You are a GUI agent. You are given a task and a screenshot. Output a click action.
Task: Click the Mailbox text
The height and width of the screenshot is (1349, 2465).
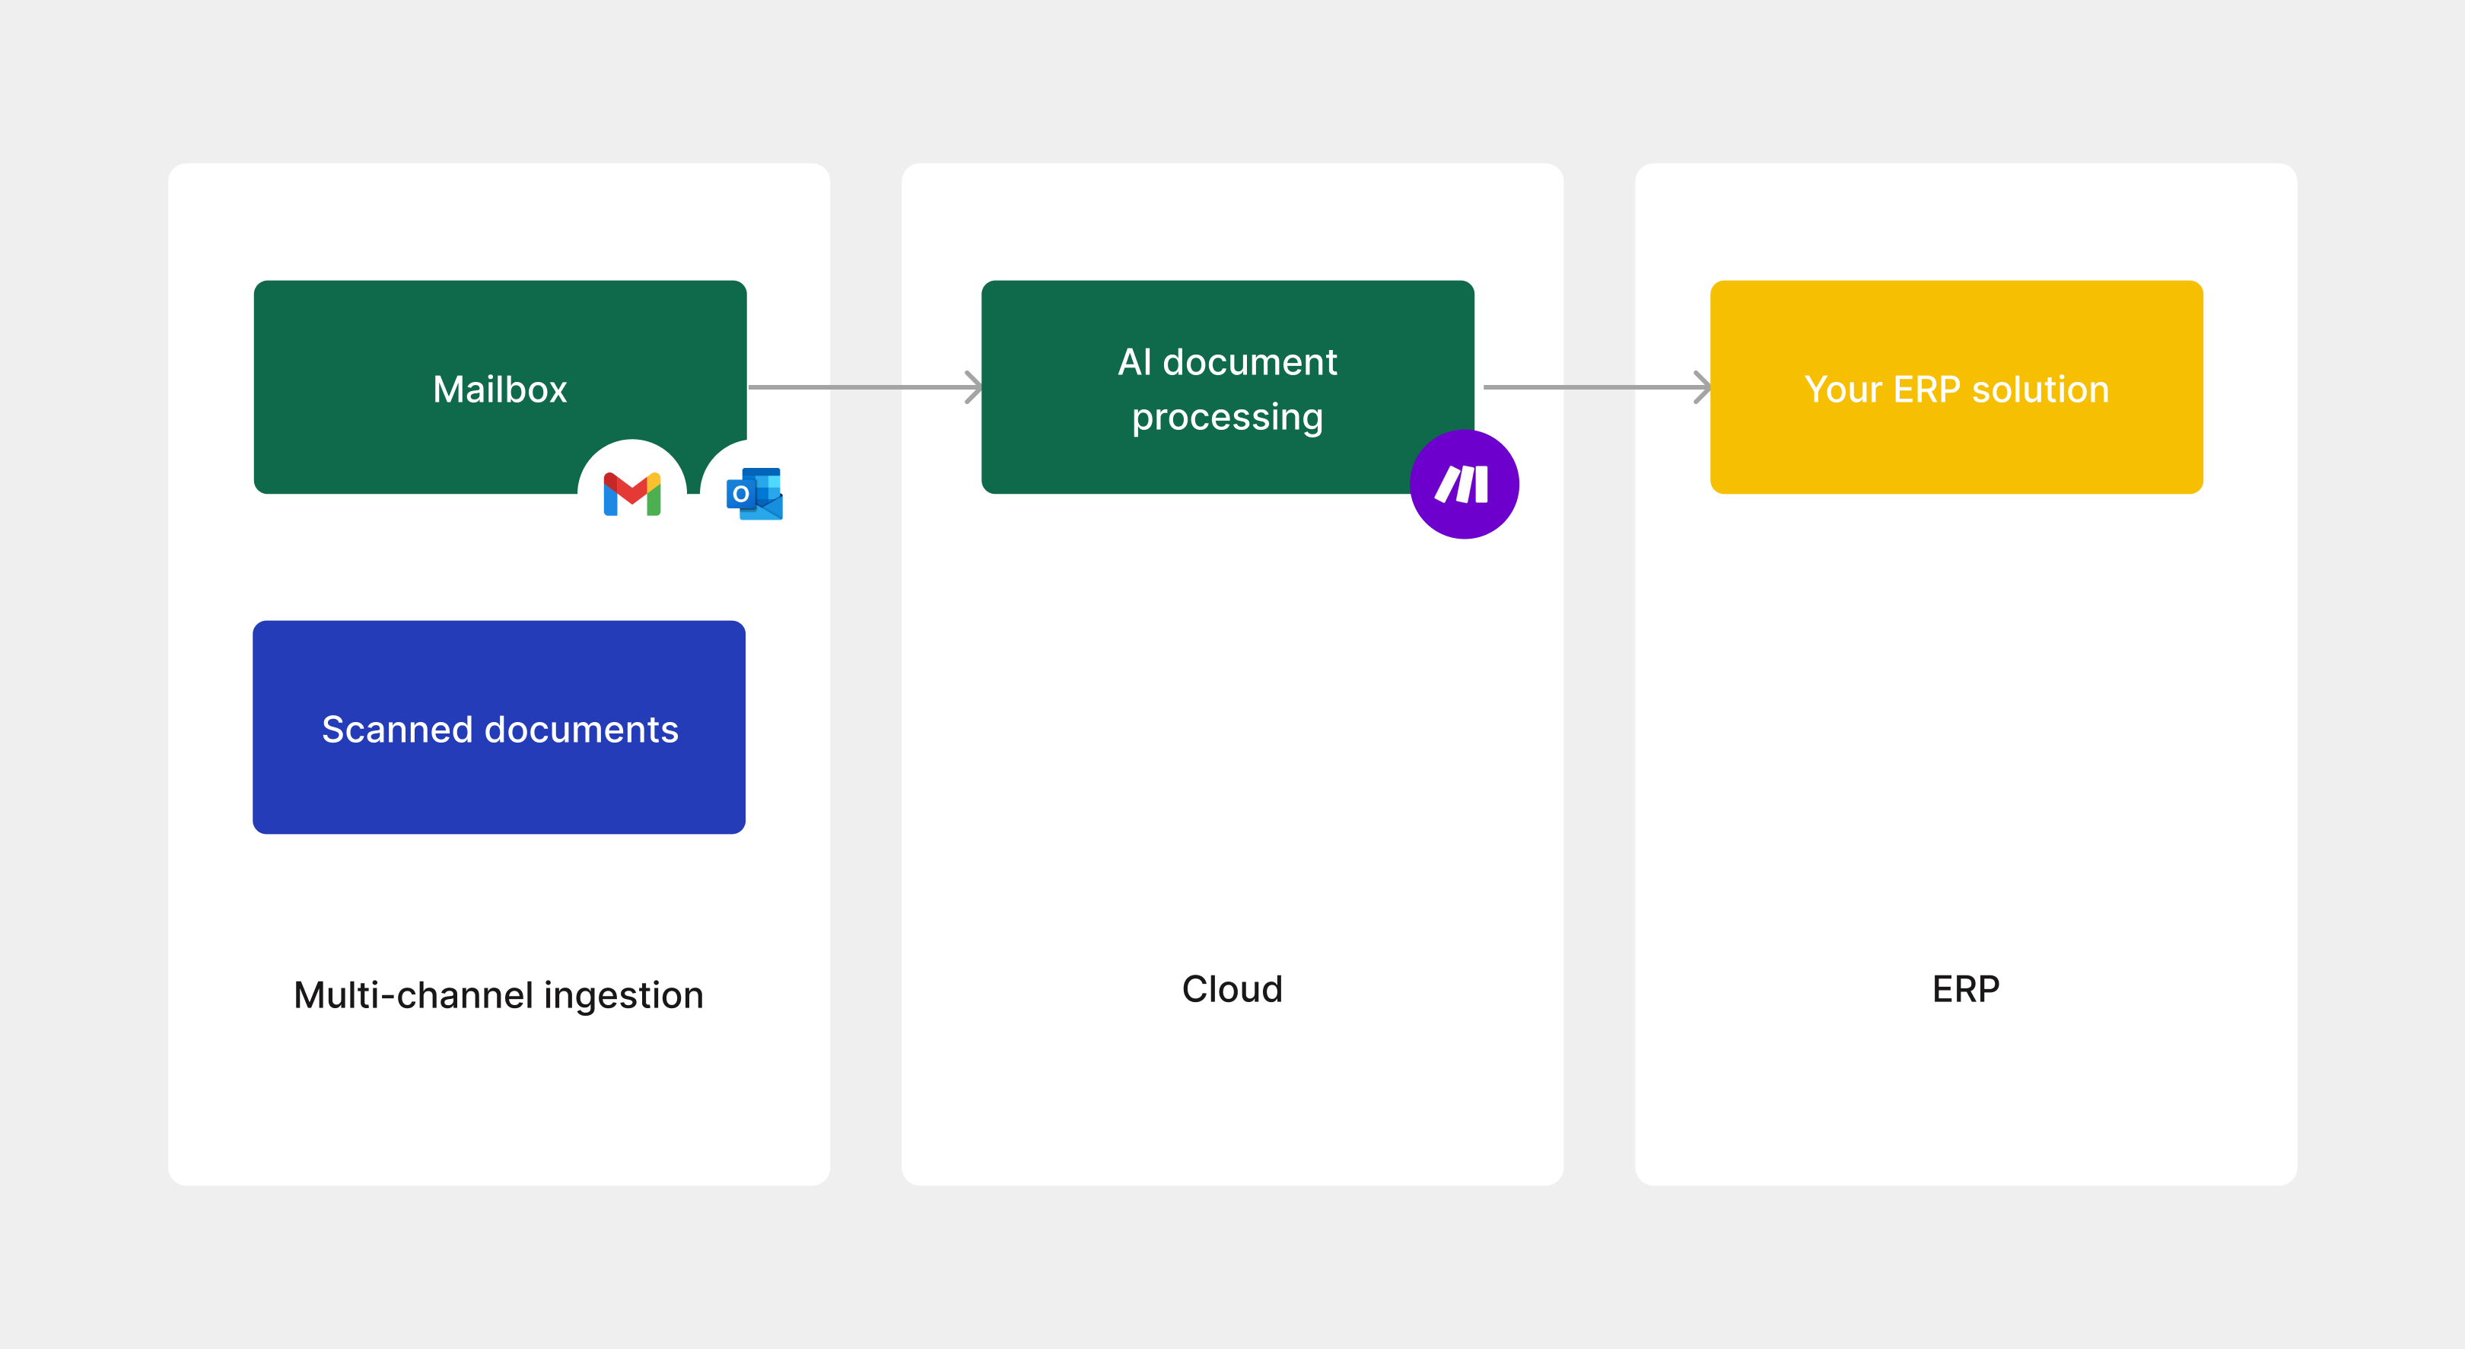(500, 390)
